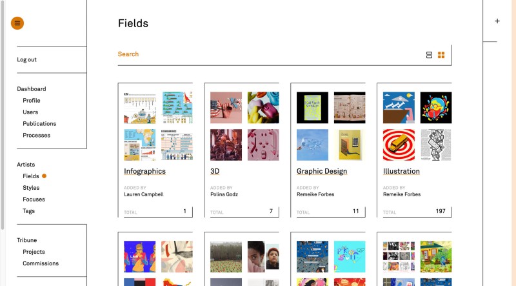This screenshot has height=286, width=516.
Task: Navigate to Publications
Action: pos(39,124)
